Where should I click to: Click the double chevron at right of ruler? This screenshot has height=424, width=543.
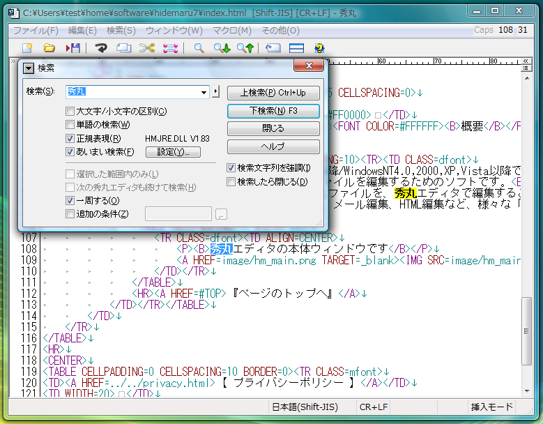pyautogui.click(x=526, y=61)
